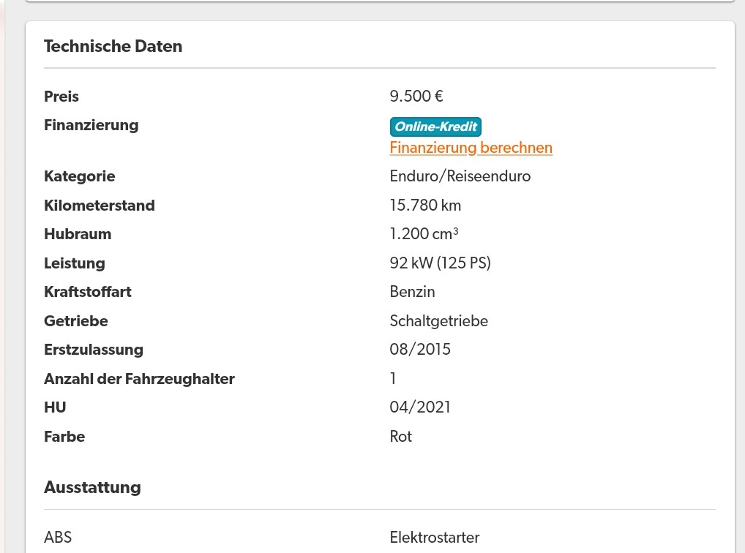Image resolution: width=745 pixels, height=553 pixels.
Task: Click the "Technische Daten" heading
Action: point(113,46)
